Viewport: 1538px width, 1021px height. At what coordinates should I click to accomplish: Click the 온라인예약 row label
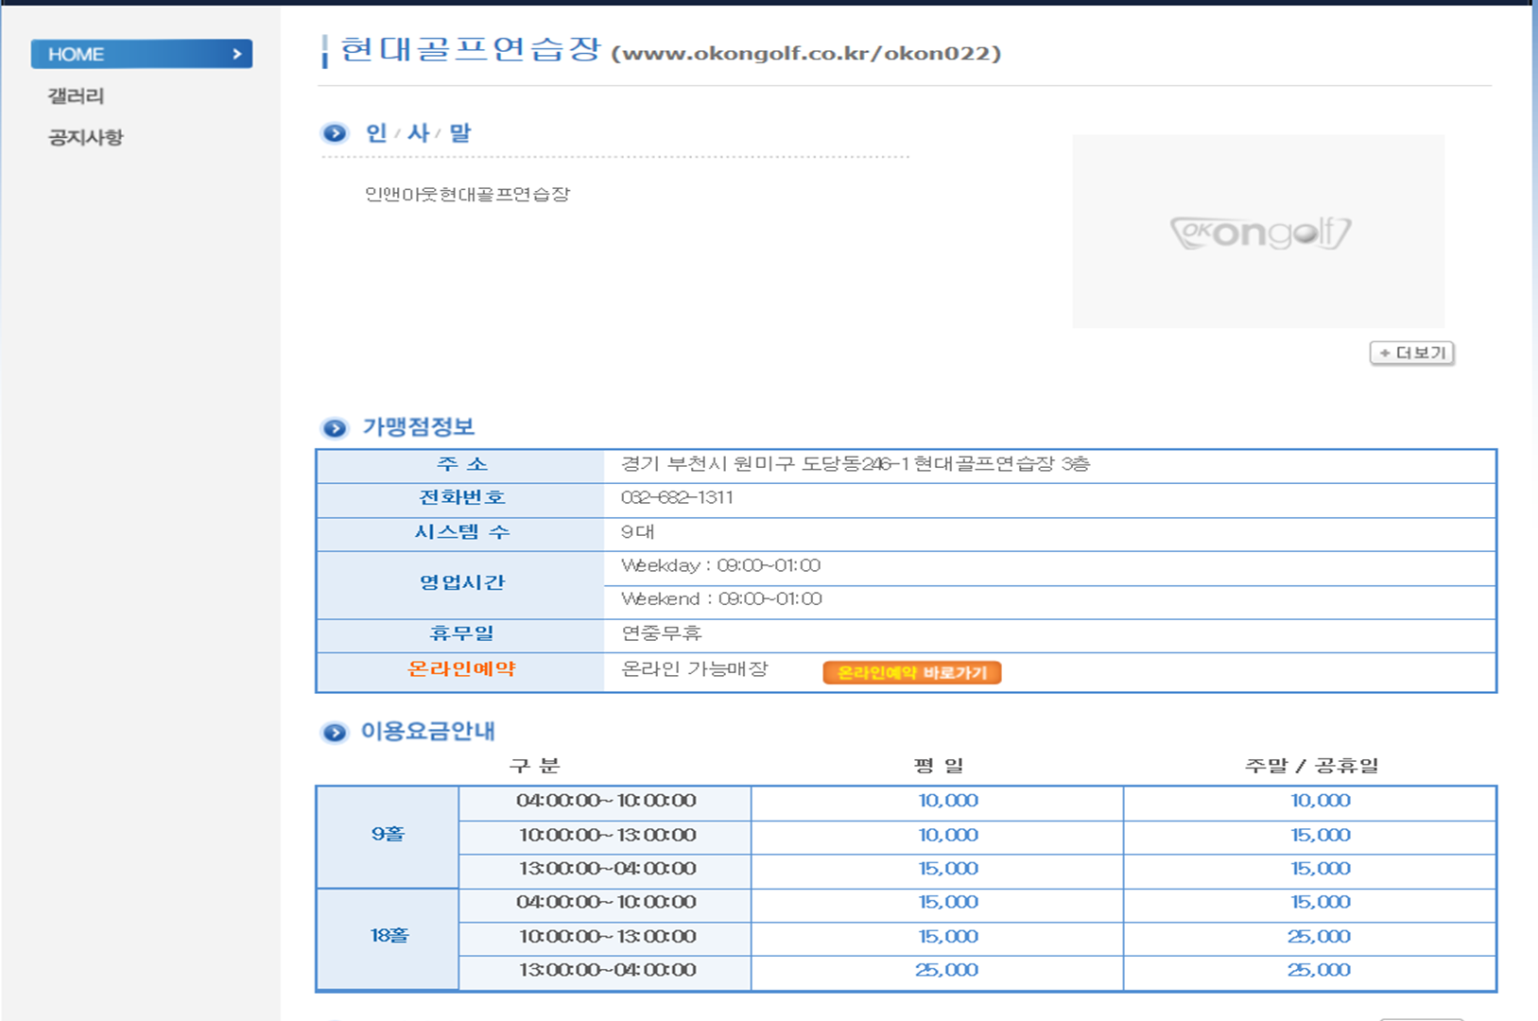461,669
